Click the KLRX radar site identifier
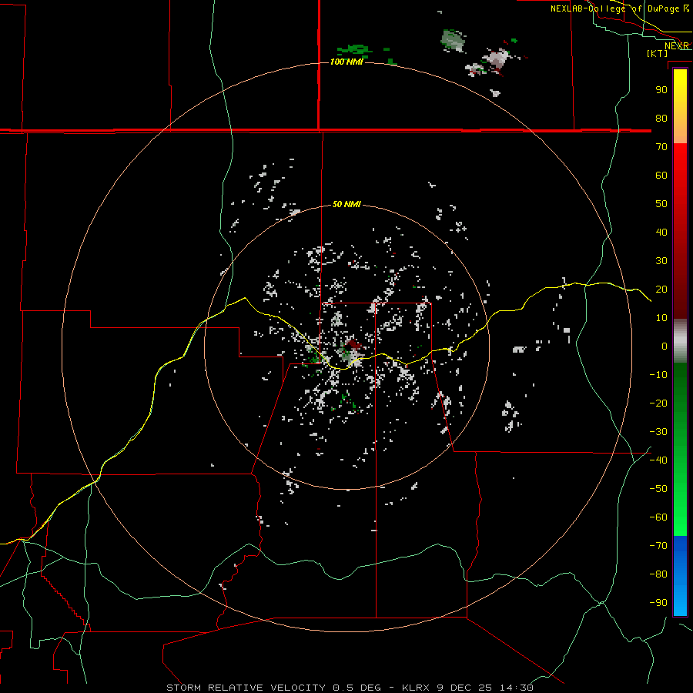 (x=417, y=688)
